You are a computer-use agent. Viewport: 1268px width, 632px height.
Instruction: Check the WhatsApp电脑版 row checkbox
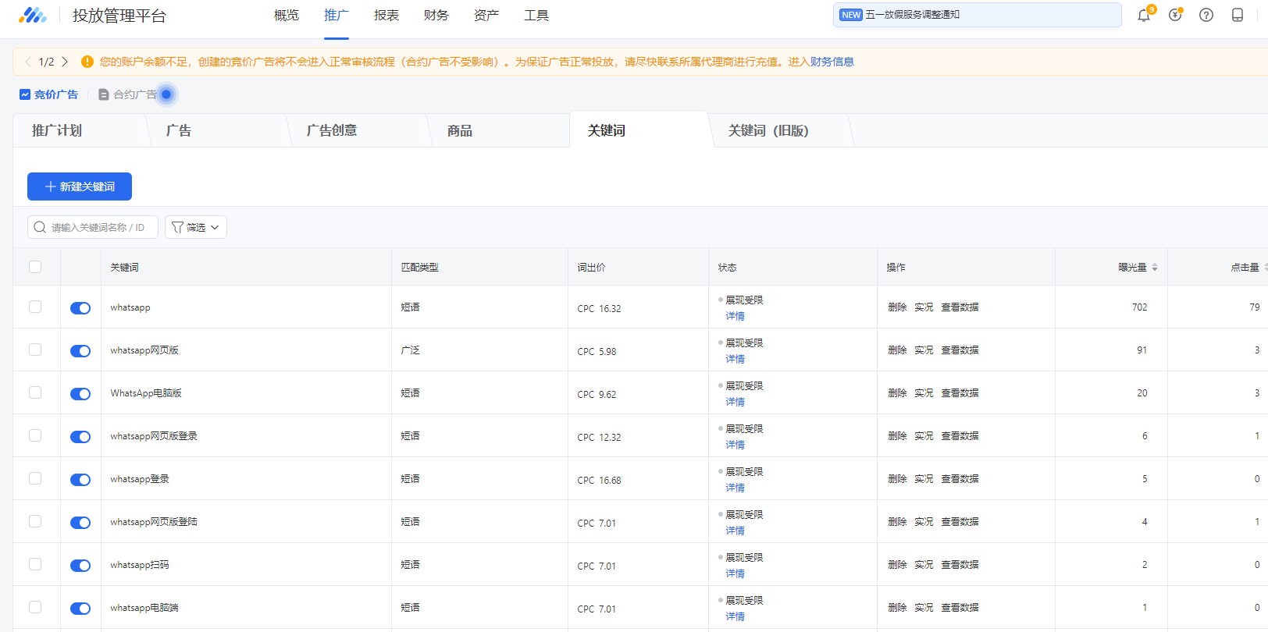click(35, 392)
